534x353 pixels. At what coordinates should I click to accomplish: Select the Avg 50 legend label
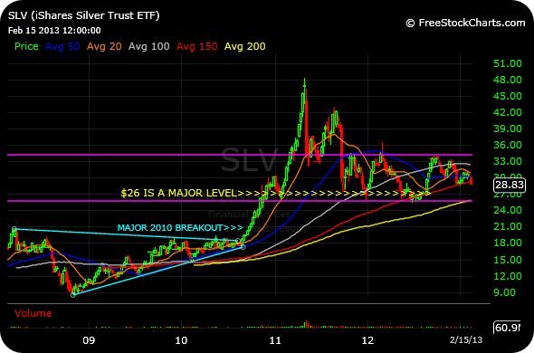(62, 46)
